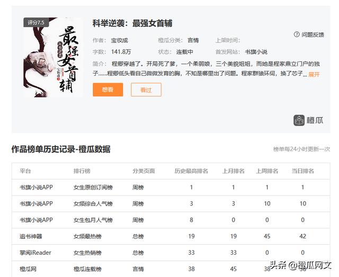Click the 书旗小说 first-publish site
This screenshot has height=277, width=339.
[256, 52]
